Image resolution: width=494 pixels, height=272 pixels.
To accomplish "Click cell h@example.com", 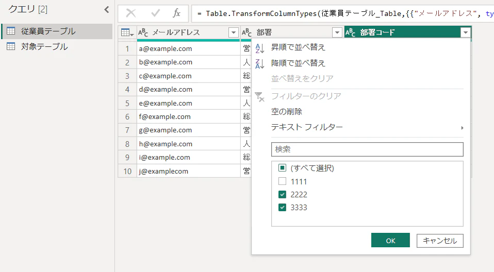I will pos(188,144).
